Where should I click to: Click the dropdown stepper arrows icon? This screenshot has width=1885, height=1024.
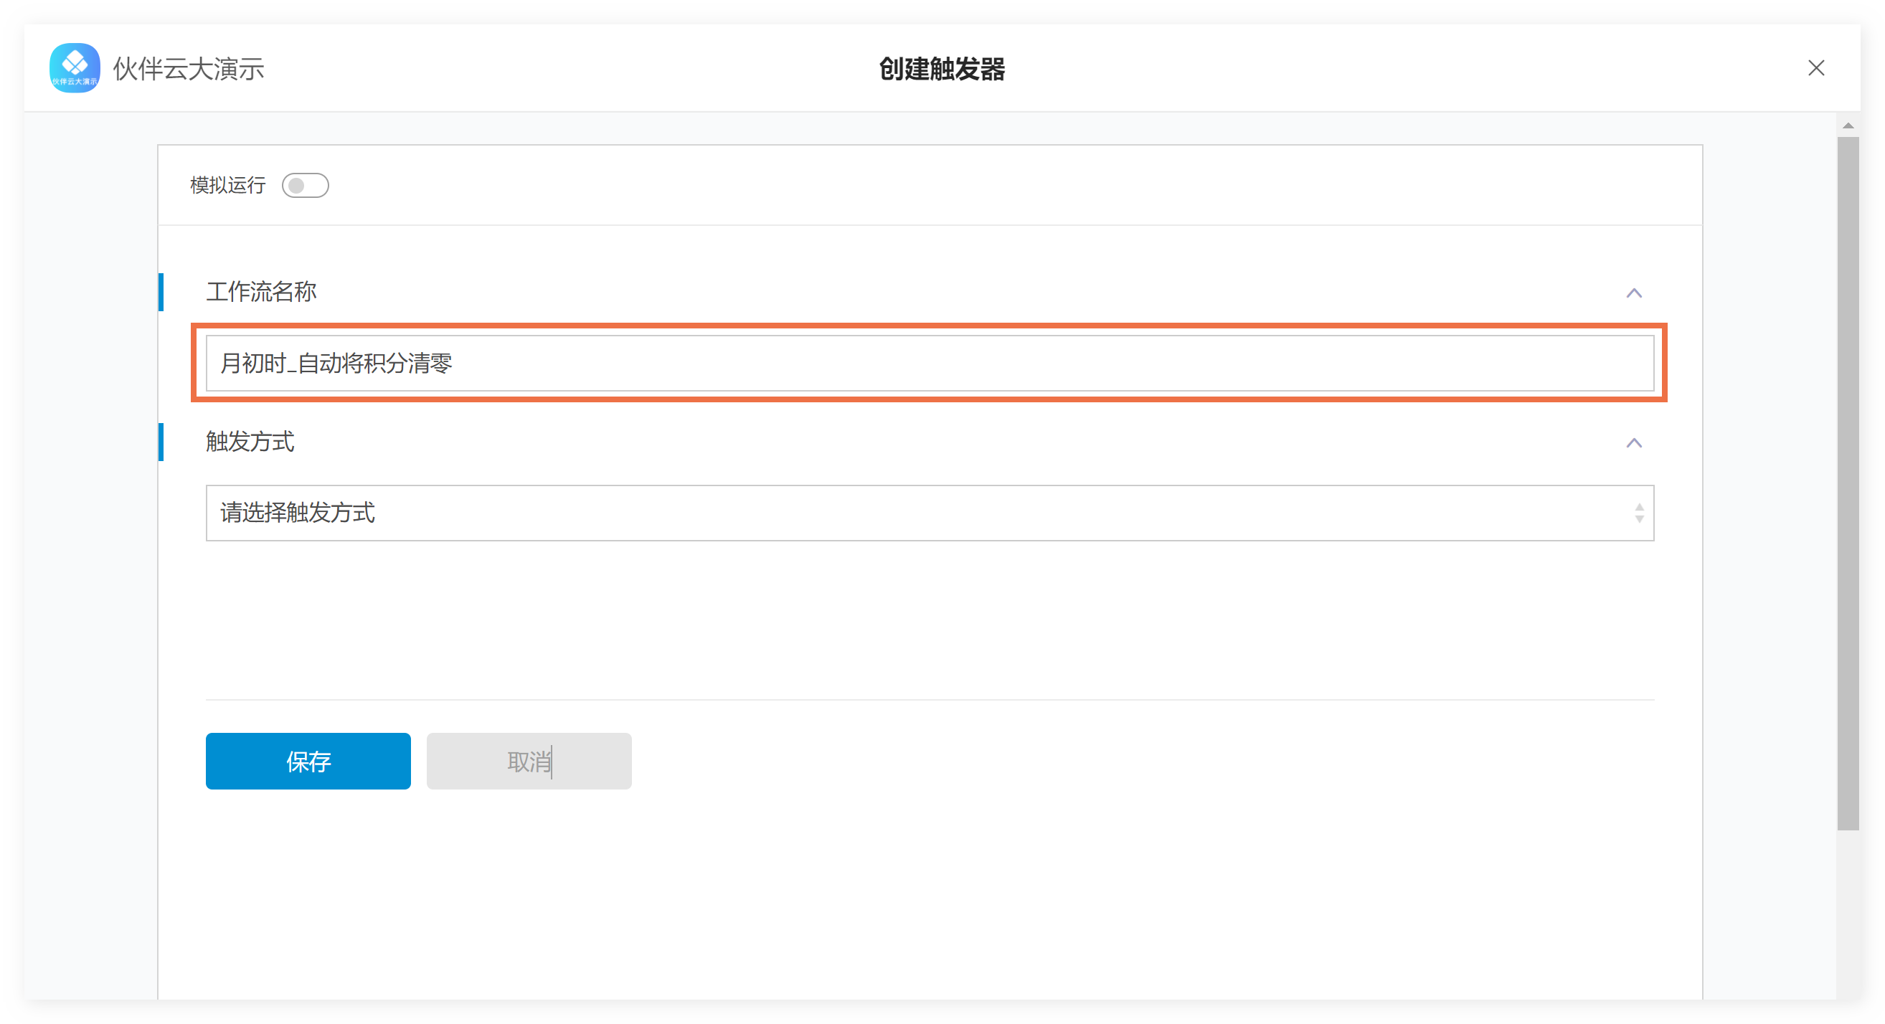tap(1638, 513)
